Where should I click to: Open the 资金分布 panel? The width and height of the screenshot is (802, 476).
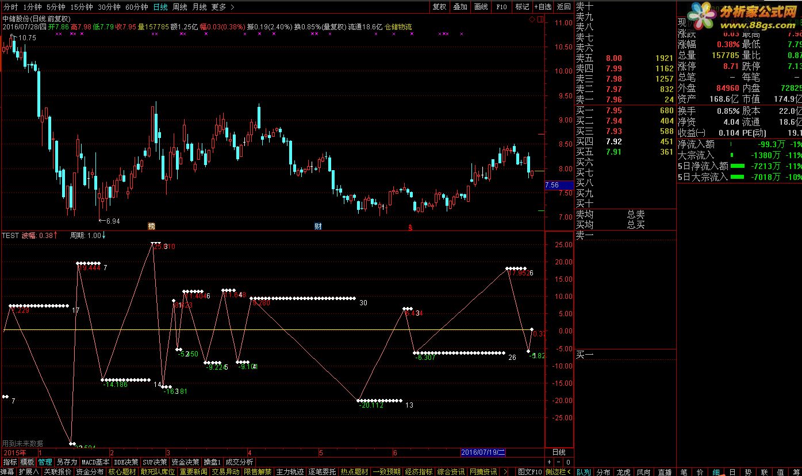[90, 471]
